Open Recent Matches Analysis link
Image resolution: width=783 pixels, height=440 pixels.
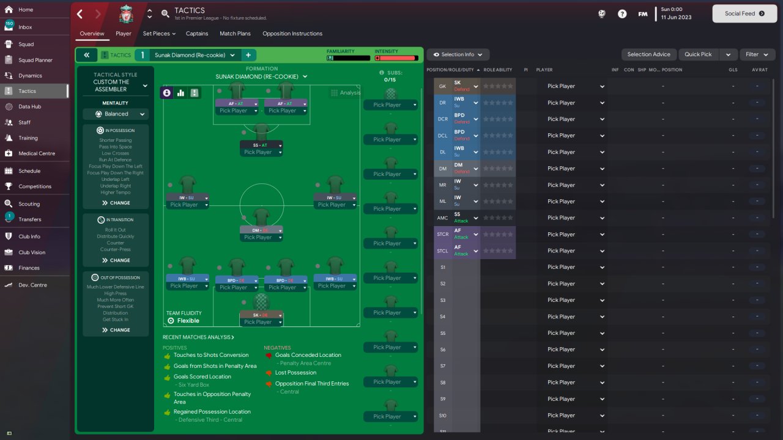pyautogui.click(x=198, y=337)
